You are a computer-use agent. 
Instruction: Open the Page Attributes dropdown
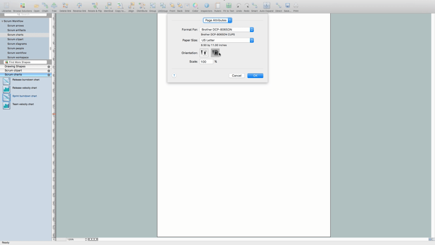[x=217, y=20]
